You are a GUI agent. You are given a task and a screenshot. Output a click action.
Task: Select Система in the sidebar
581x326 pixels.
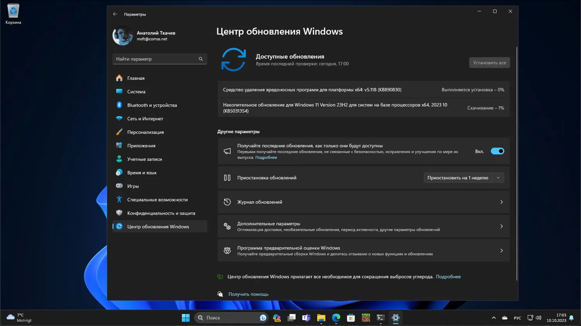point(160,92)
